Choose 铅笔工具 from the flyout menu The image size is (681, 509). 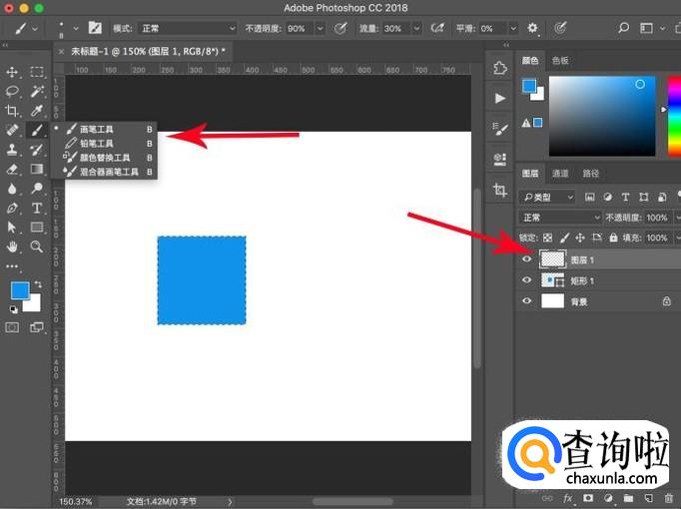coord(96,144)
